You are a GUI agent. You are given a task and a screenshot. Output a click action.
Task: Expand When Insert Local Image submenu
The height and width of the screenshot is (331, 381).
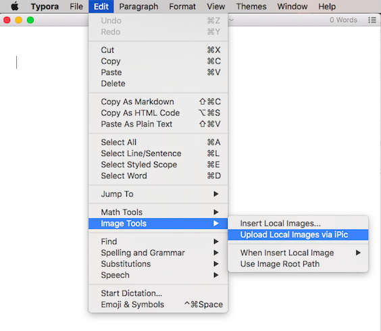tap(298, 253)
